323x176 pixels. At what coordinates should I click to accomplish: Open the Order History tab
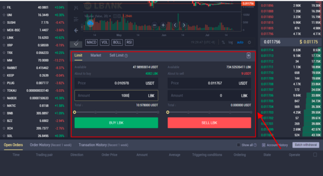(51, 145)
